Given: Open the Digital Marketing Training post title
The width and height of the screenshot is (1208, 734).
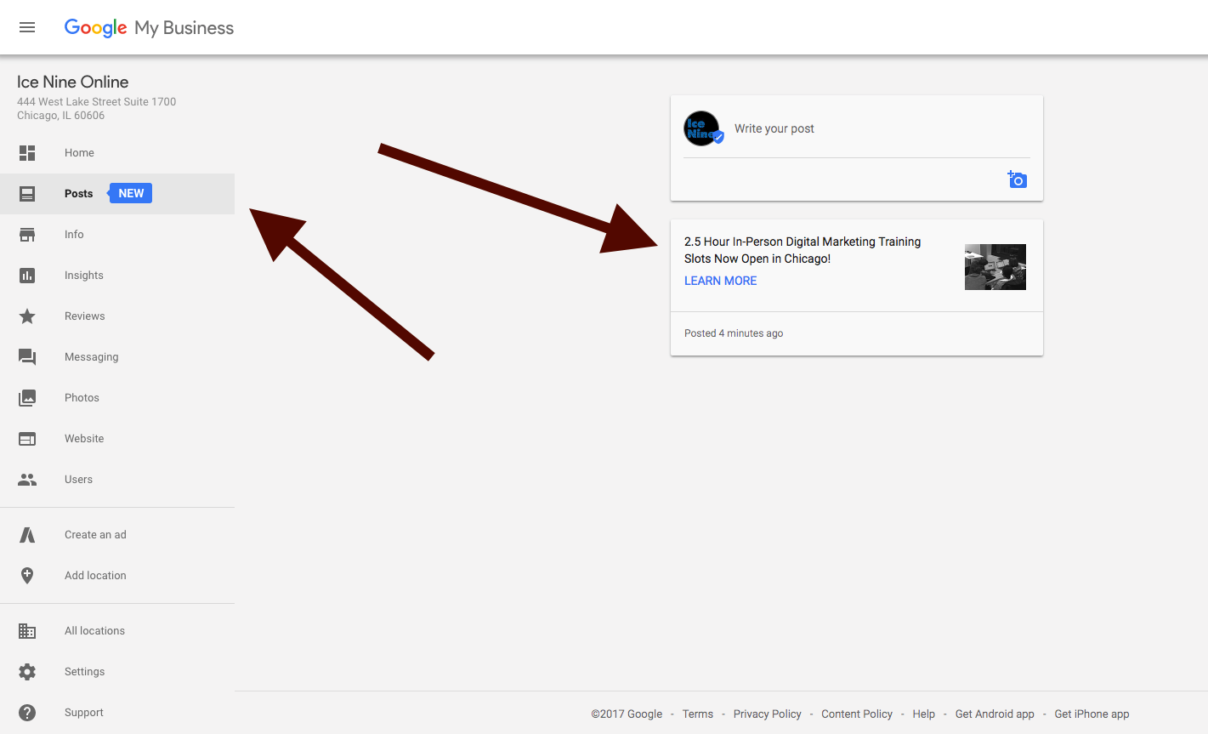Looking at the screenshot, I should pos(802,250).
